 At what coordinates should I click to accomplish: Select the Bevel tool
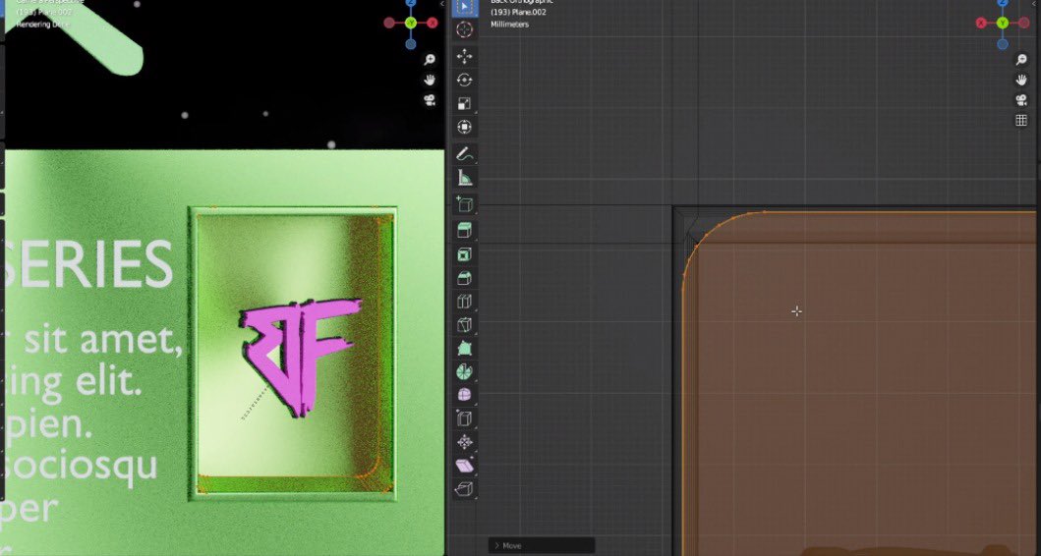click(464, 278)
